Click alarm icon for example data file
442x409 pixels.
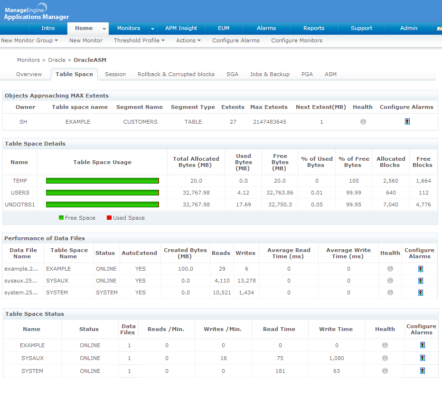pos(420,269)
